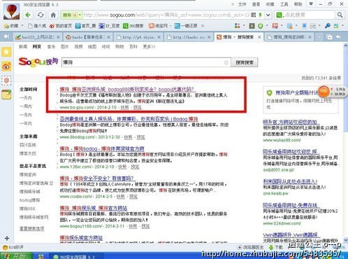Click the magnifier icon in the browser search box
348x259 pixels.
pos(340,15)
